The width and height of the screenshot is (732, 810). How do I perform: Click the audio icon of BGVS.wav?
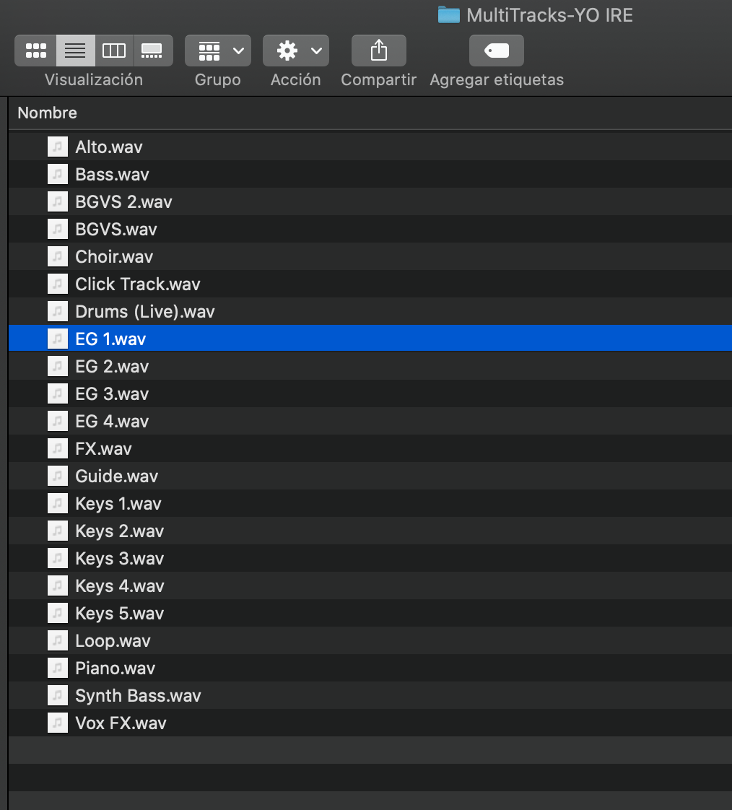click(58, 229)
